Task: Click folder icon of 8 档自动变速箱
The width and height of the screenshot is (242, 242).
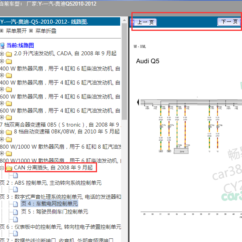Action: pos(9,132)
